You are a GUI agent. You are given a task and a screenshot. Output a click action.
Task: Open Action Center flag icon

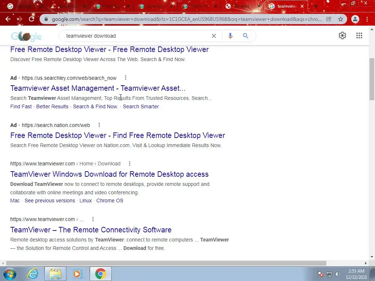click(320, 274)
